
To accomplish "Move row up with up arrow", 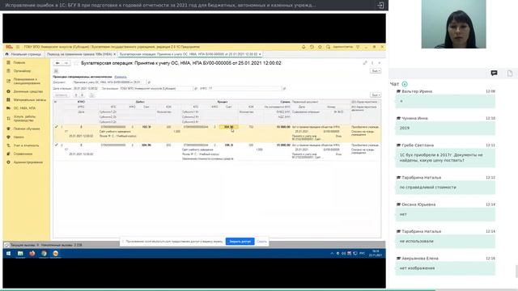I will coord(75,95).
